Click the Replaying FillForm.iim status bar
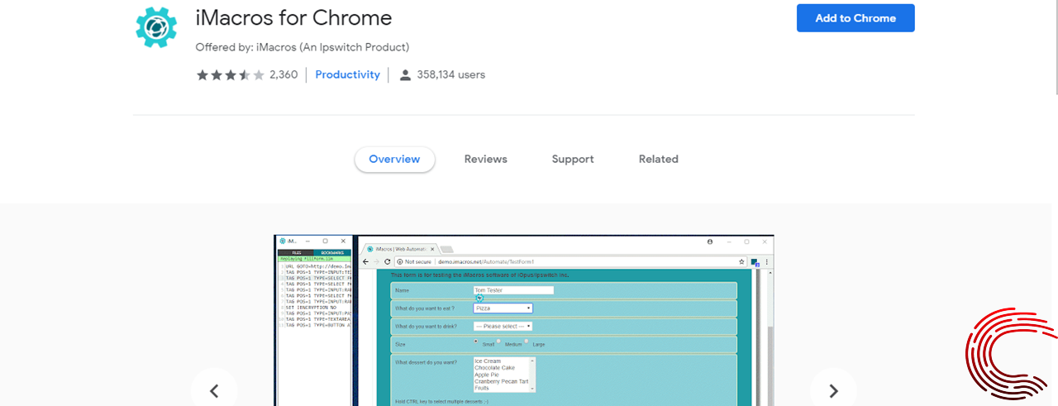The image size is (1058, 406). click(x=315, y=259)
